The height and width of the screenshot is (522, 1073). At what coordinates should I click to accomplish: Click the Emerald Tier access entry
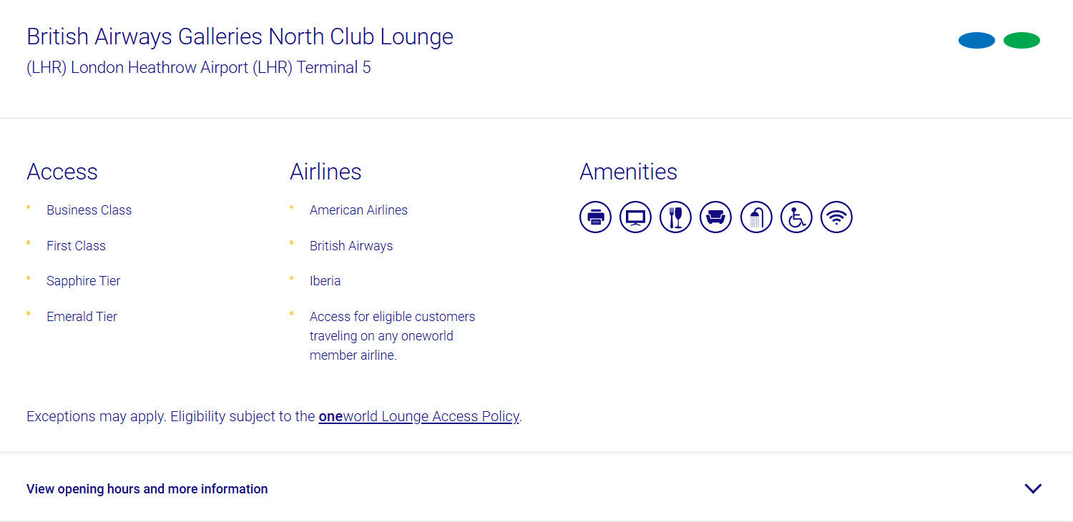82,316
